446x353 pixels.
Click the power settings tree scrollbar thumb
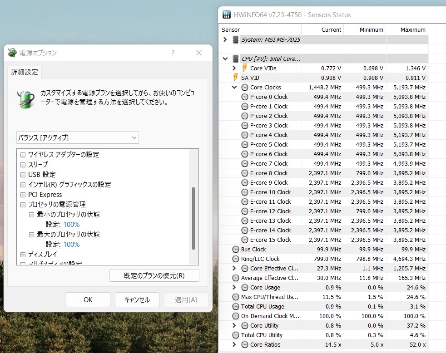(193, 218)
